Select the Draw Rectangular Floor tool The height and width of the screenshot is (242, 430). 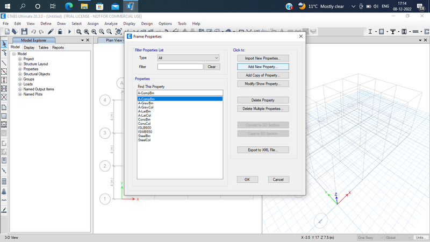[4, 116]
